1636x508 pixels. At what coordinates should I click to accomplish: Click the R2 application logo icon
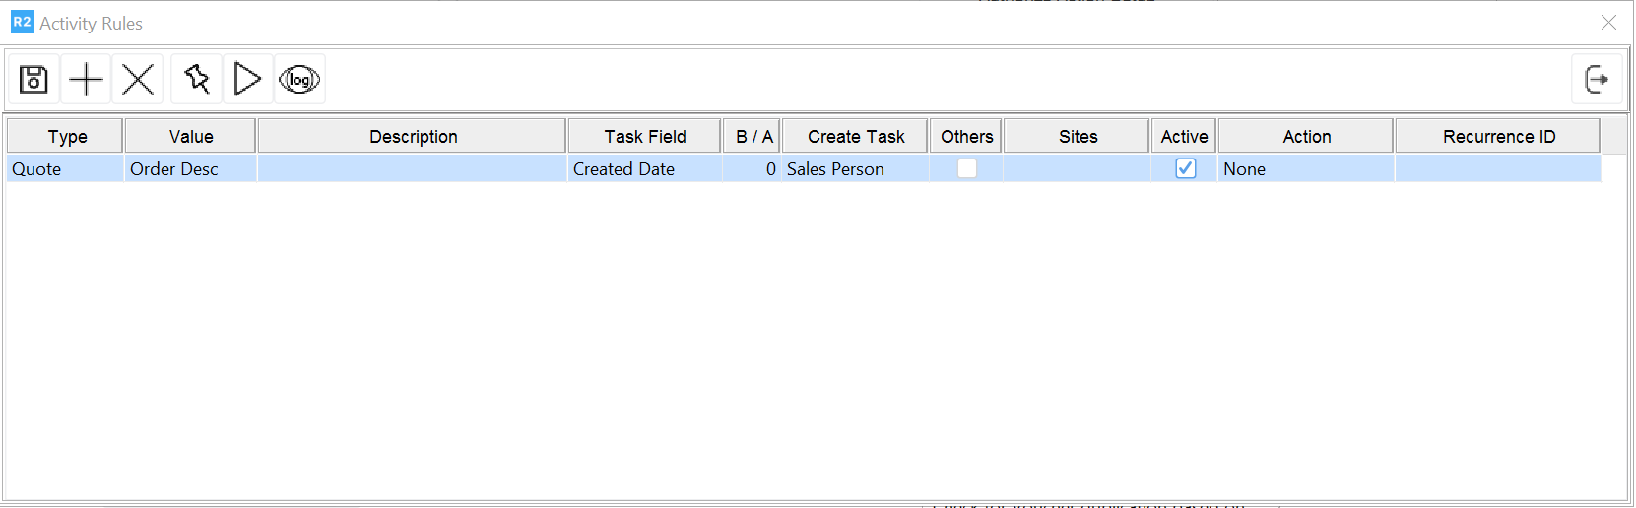click(x=22, y=22)
